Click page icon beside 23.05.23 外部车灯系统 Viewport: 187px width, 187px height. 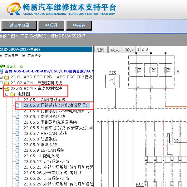[17, 167]
